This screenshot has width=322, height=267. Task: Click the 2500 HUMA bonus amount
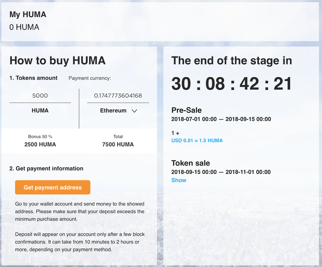tap(40, 144)
